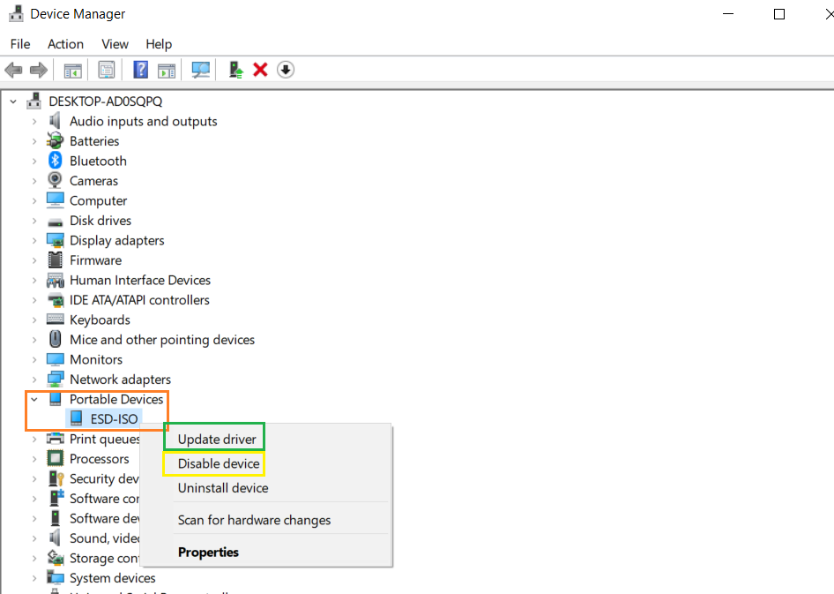The image size is (834, 594).
Task: Select Properties in the context menu
Action: pos(208,552)
